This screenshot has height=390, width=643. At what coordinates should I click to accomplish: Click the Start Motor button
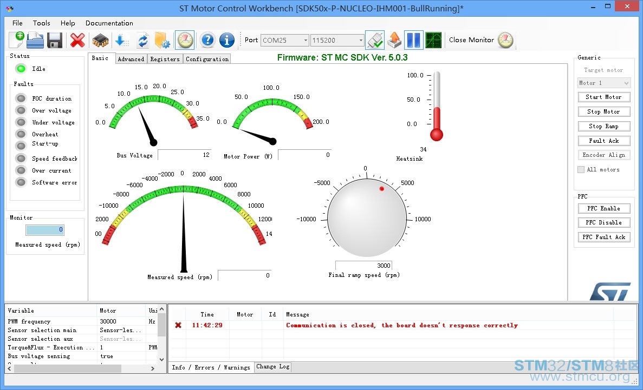pos(603,97)
